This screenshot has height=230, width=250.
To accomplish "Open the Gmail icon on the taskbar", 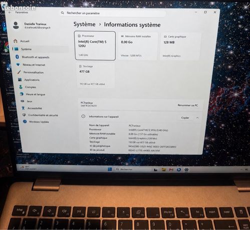I will [171, 169].
